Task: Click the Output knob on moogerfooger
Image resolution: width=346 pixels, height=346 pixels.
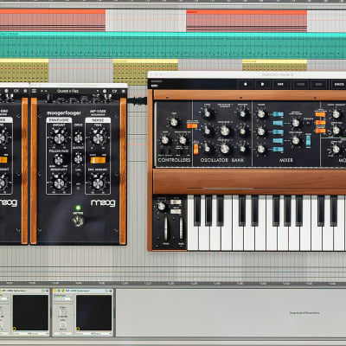Action: tap(78, 159)
